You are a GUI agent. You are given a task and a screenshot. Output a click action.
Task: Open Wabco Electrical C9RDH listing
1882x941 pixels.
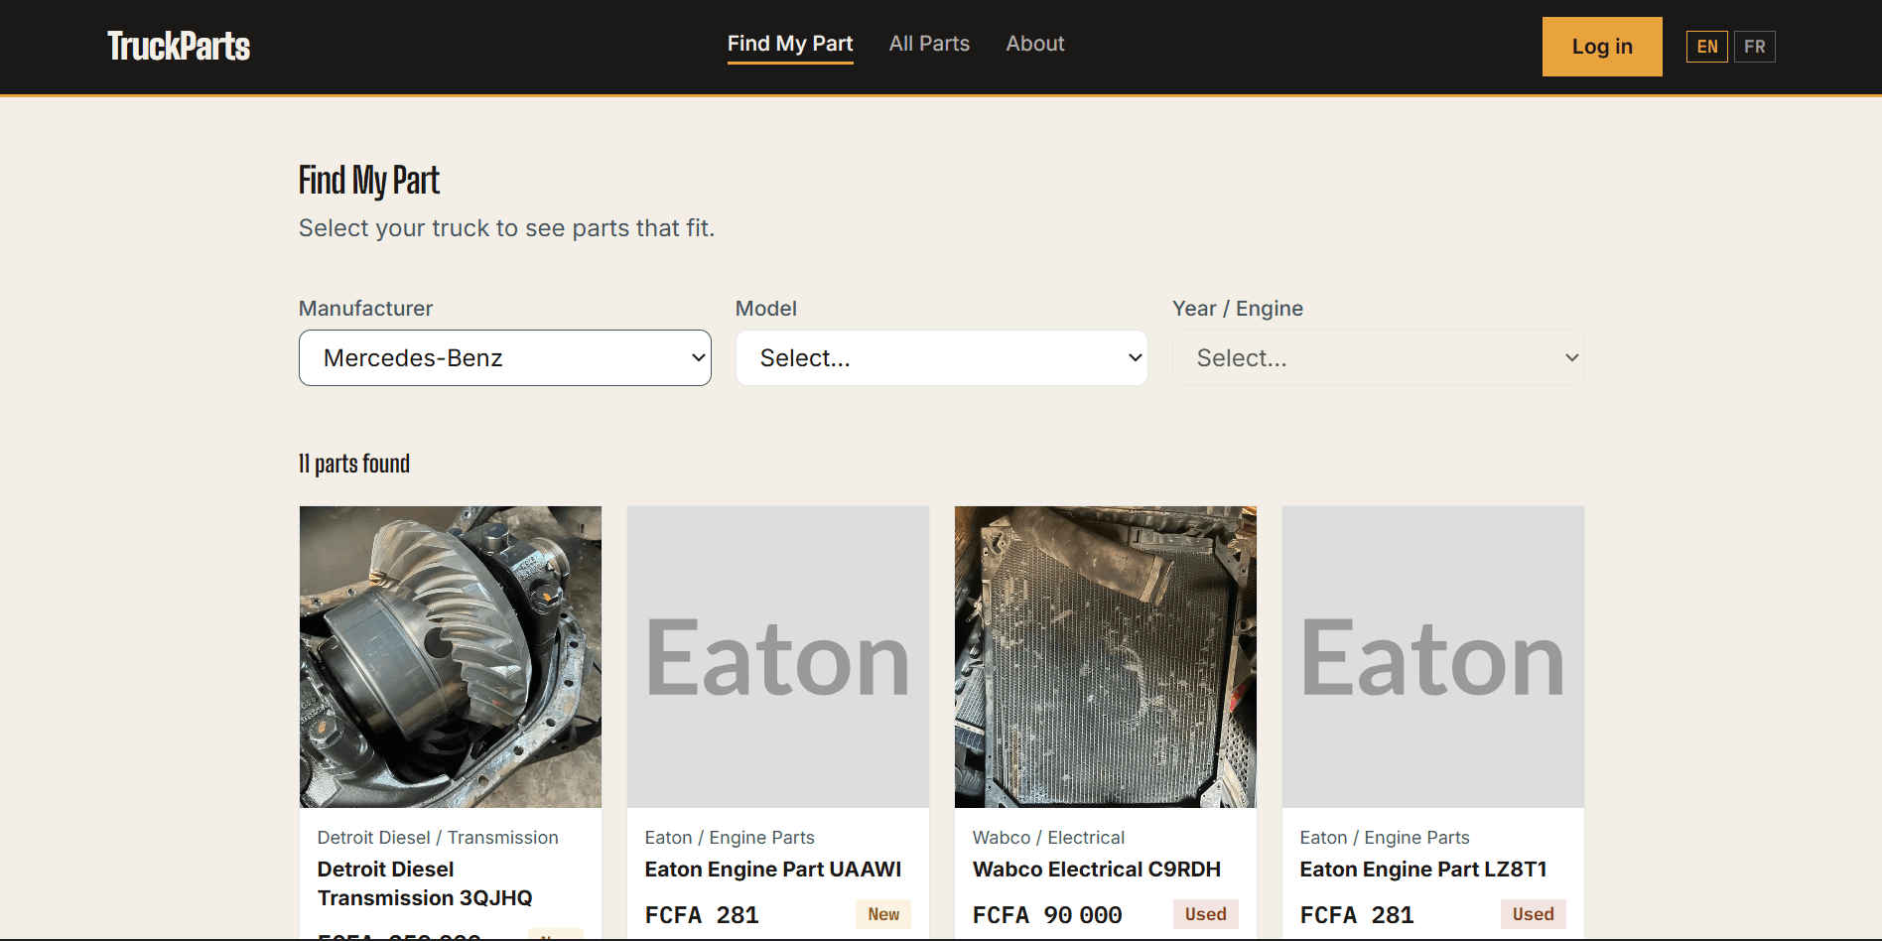(1097, 870)
